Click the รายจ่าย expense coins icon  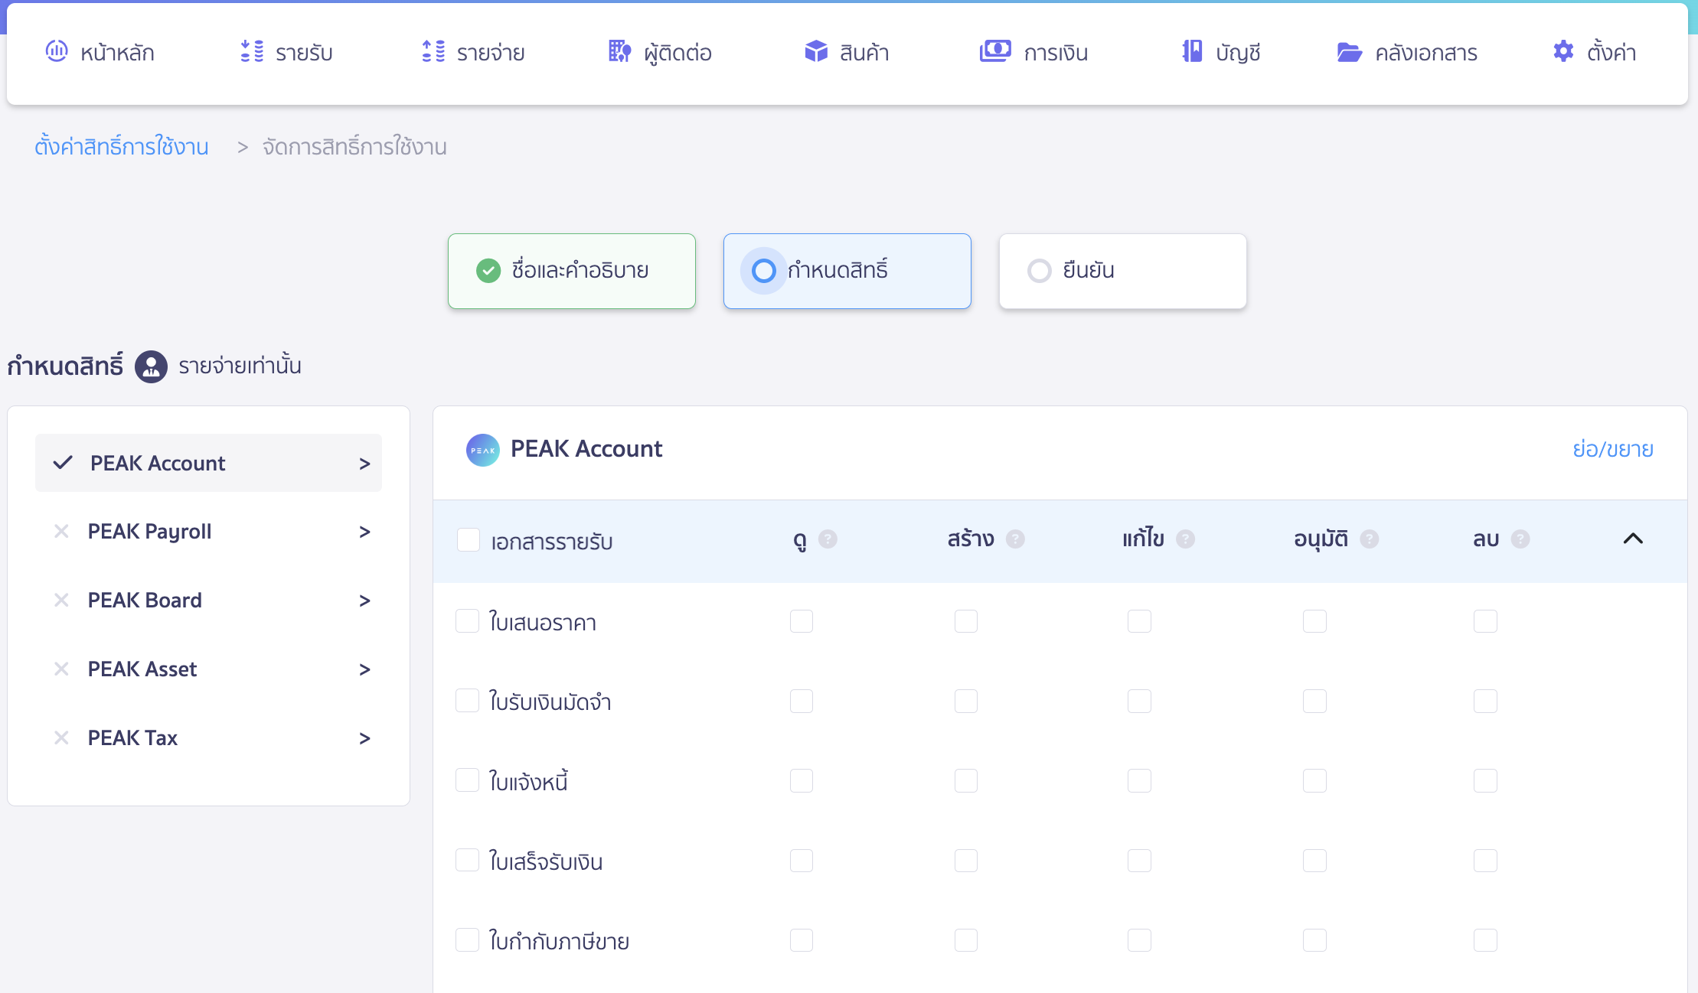tap(433, 51)
